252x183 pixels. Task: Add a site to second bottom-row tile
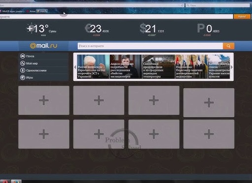99,134
